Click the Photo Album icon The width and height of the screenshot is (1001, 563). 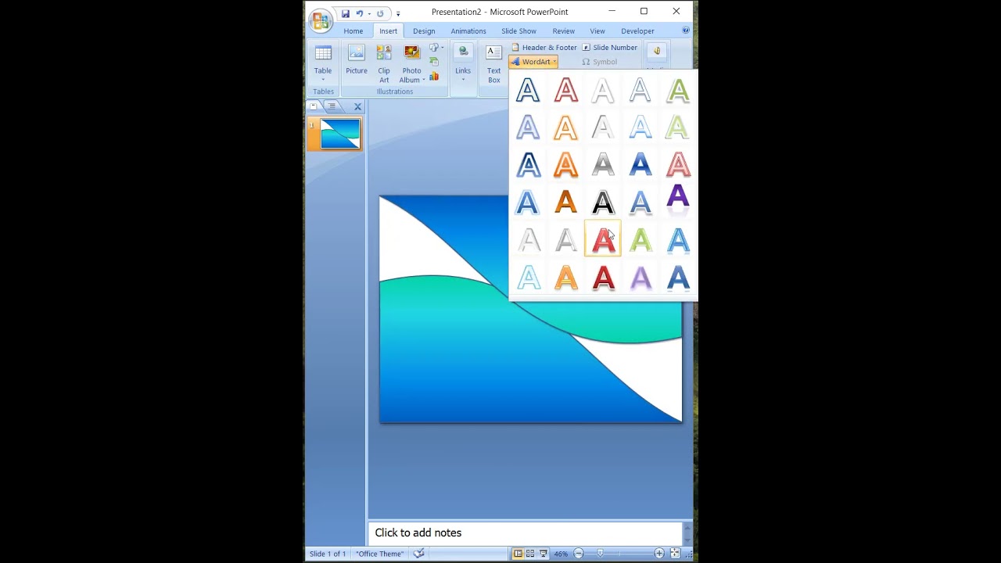pyautogui.click(x=411, y=53)
